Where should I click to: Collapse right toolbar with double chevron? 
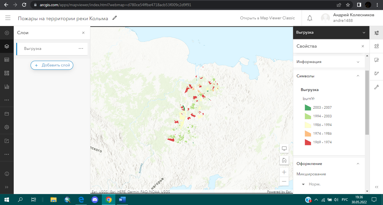377,187
